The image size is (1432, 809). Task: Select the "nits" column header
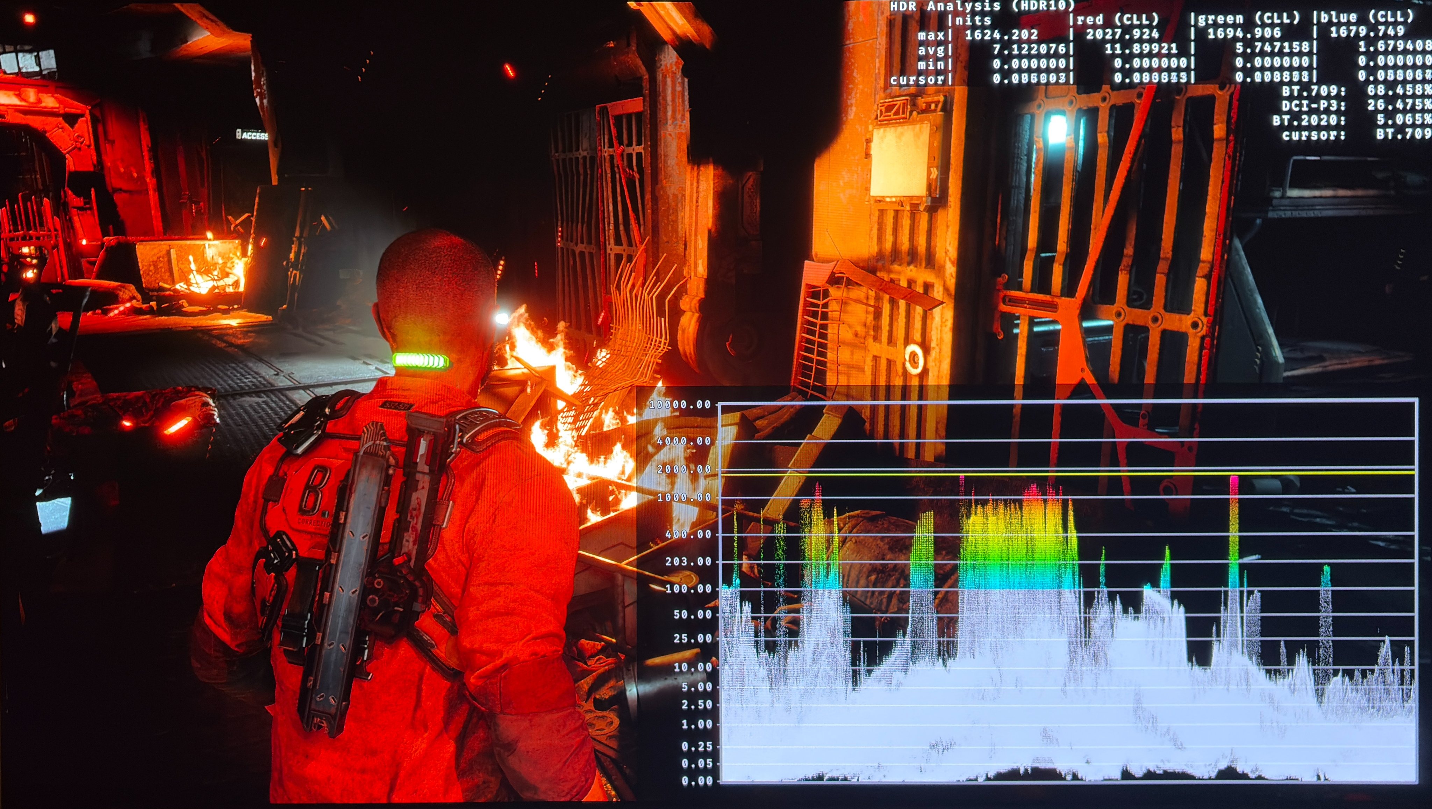coord(973,21)
